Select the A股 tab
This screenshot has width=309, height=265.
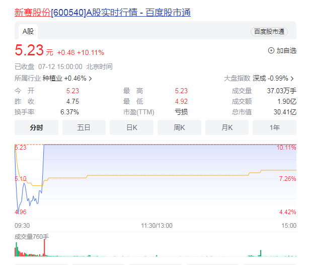[x=28, y=31]
